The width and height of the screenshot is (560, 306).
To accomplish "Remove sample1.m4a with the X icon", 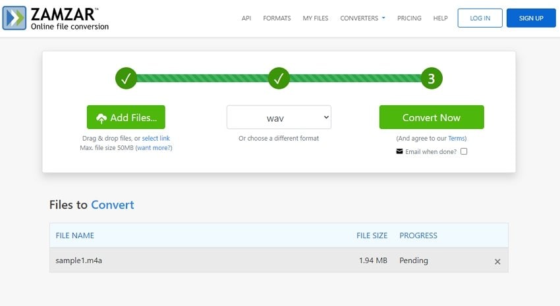I will click(497, 261).
